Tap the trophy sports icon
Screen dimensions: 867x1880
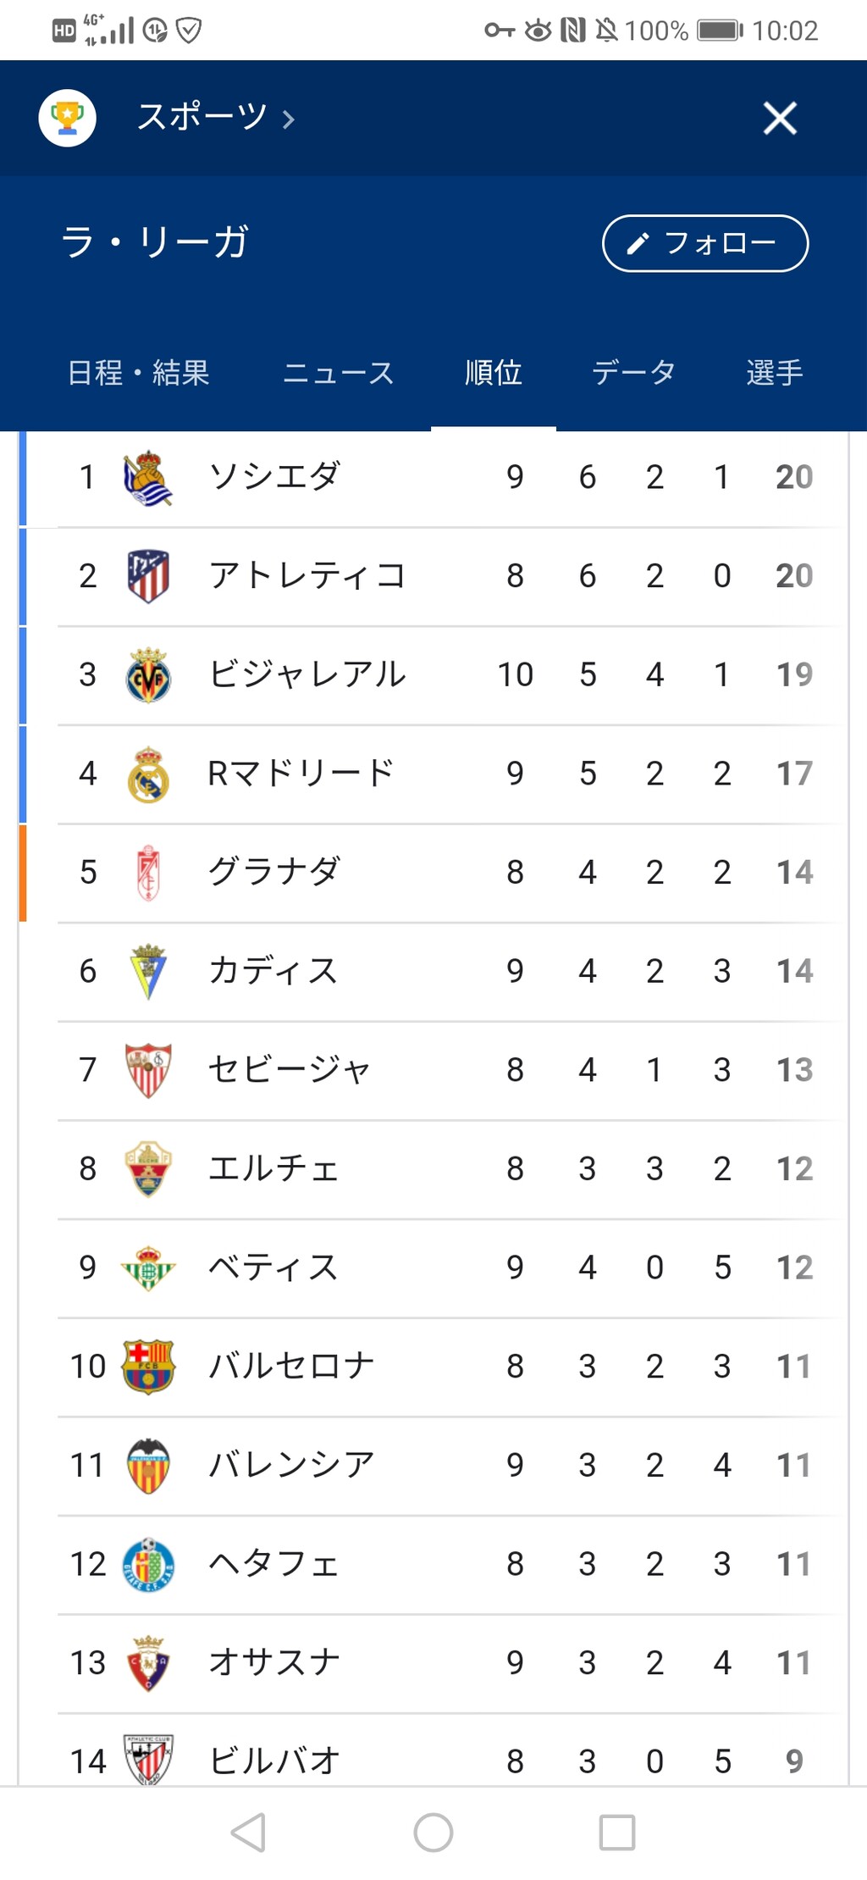[x=68, y=118]
